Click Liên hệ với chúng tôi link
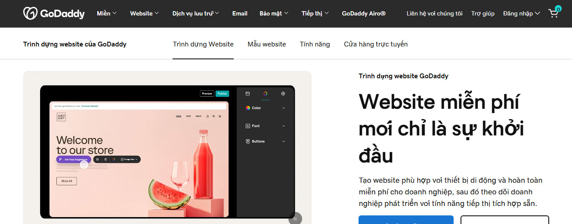 pyautogui.click(x=435, y=13)
